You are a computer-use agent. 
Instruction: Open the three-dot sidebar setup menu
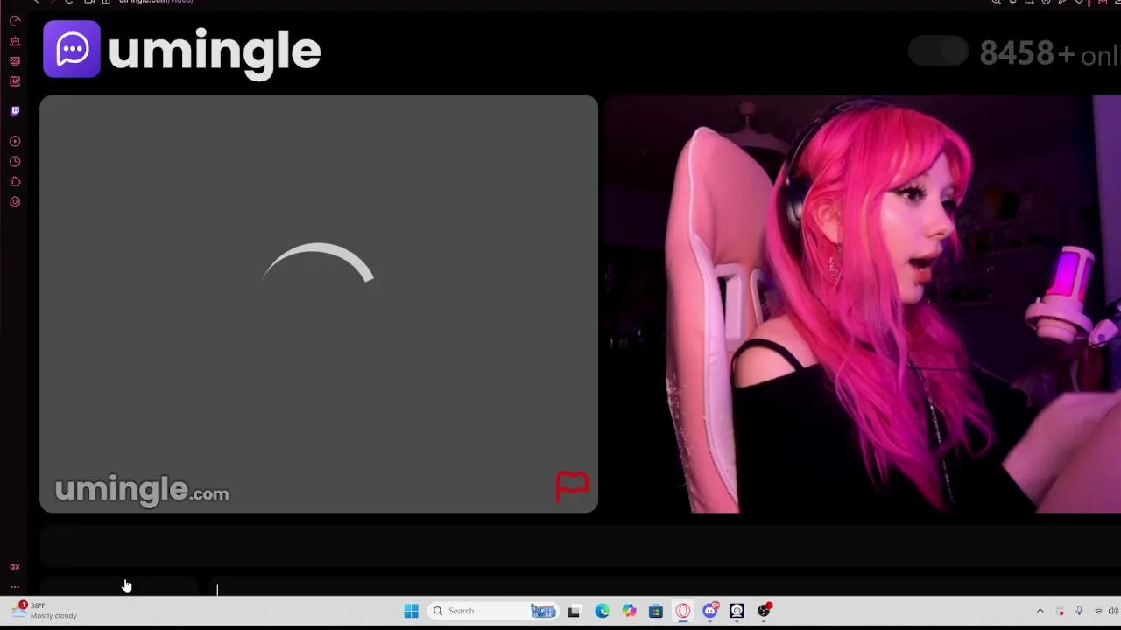(15, 587)
